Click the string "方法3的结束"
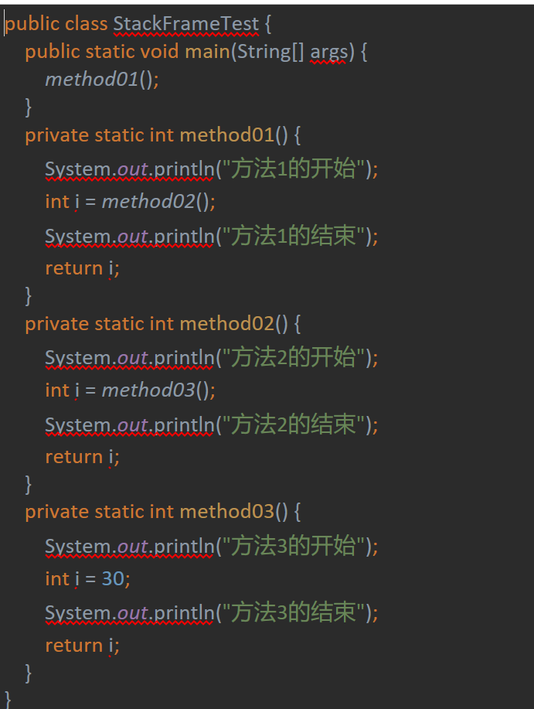 coord(294,612)
